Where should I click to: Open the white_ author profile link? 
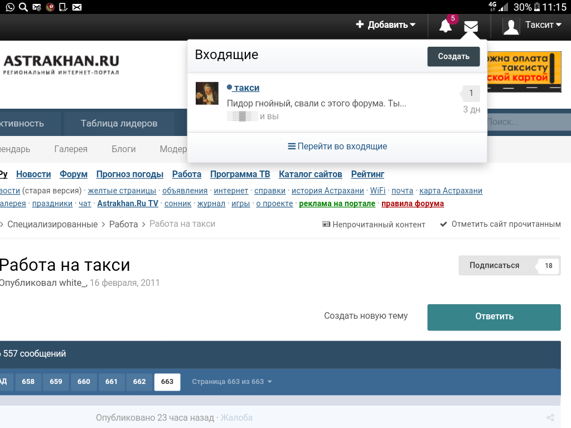[x=73, y=283]
